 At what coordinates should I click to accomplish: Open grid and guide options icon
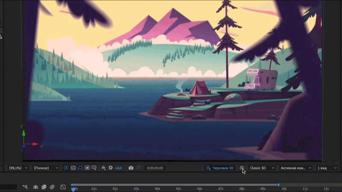[94, 168]
